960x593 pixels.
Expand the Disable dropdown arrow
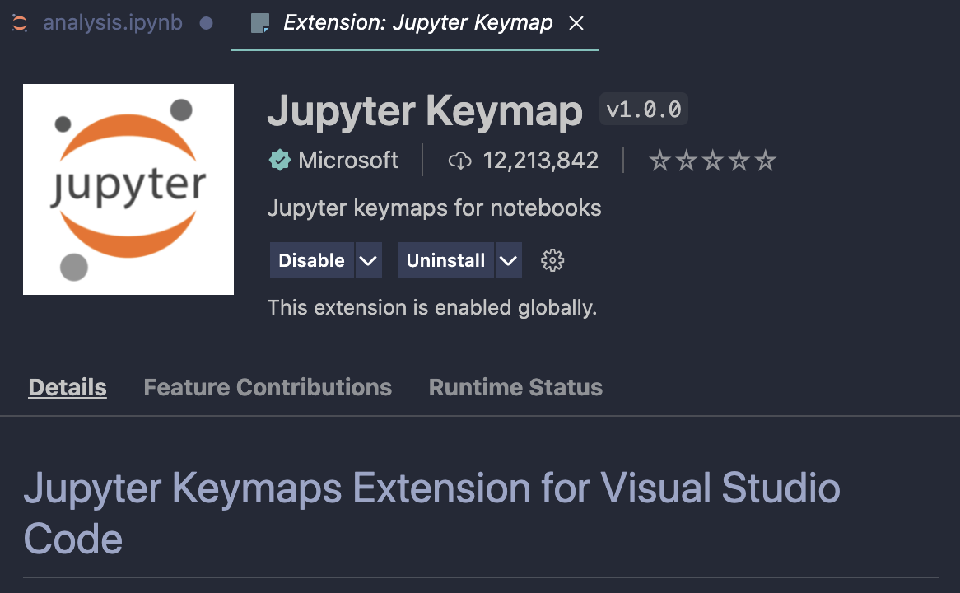pyautogui.click(x=368, y=260)
